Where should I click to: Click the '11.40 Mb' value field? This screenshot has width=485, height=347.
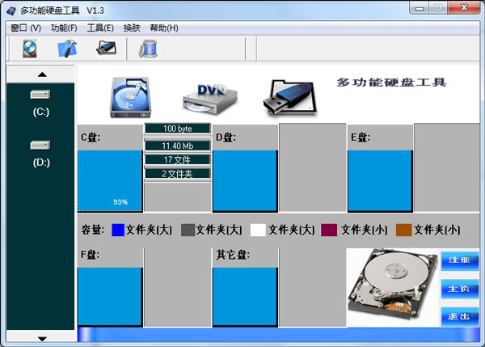coord(178,146)
